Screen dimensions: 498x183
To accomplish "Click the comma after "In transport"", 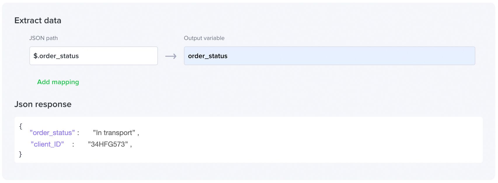I will click(138, 134).
